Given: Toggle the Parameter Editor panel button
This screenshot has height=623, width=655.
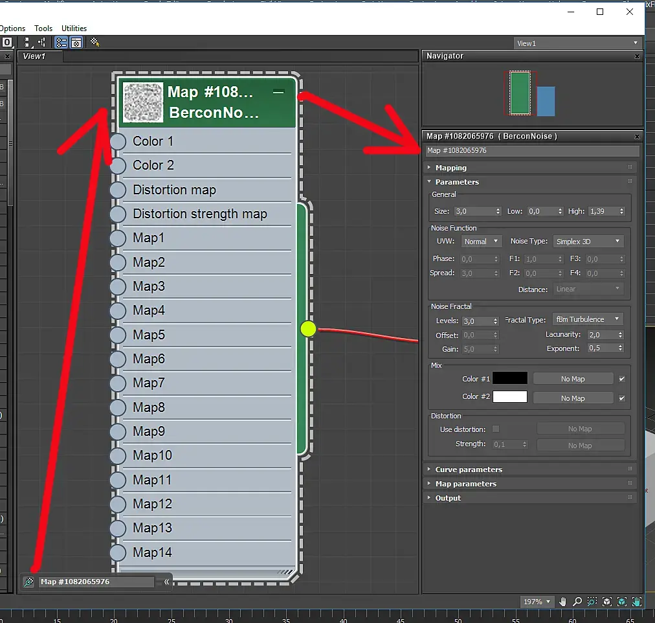Looking at the screenshot, I should [x=76, y=42].
